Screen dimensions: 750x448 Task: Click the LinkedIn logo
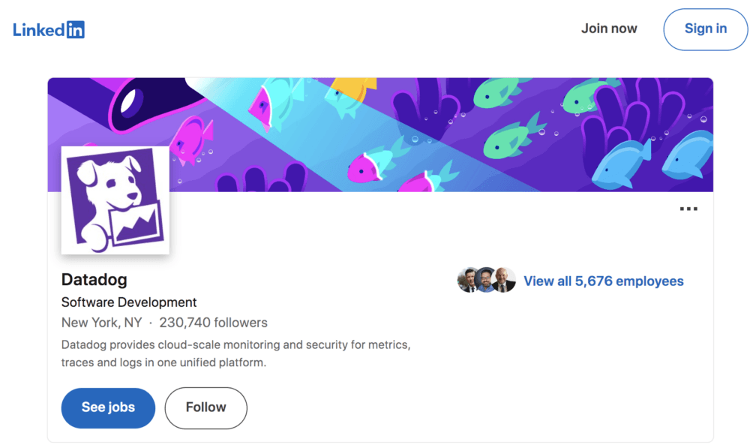[49, 29]
